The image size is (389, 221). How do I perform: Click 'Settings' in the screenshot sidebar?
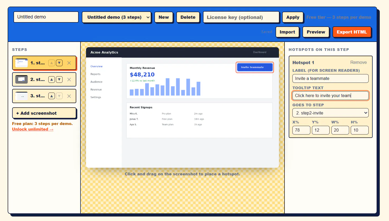pyautogui.click(x=96, y=97)
